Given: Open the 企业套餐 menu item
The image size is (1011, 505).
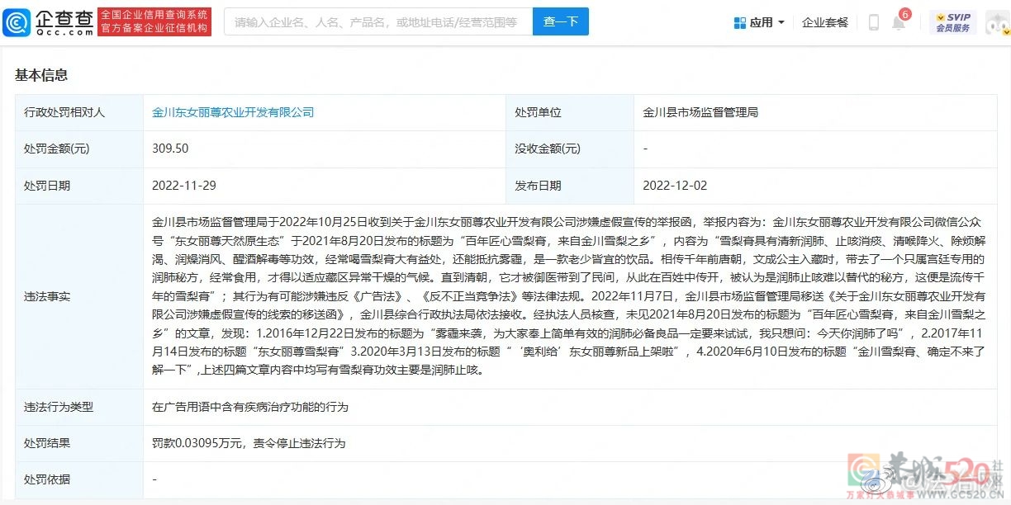Looking at the screenshot, I should click(824, 23).
